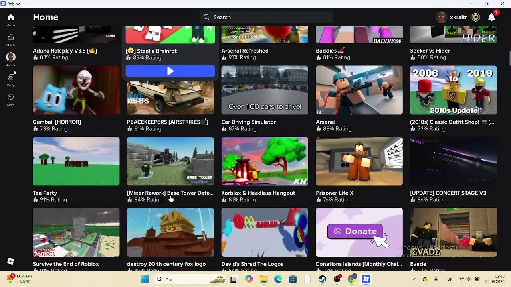Click the Car Driving Simulator title
This screenshot has height=287, width=511.
(249, 122)
